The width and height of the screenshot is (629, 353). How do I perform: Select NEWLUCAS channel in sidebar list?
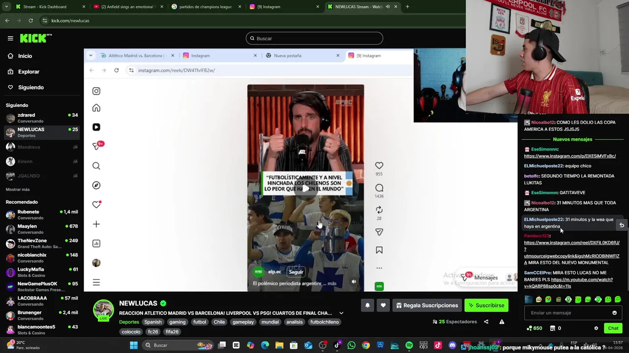pyautogui.click(x=42, y=132)
